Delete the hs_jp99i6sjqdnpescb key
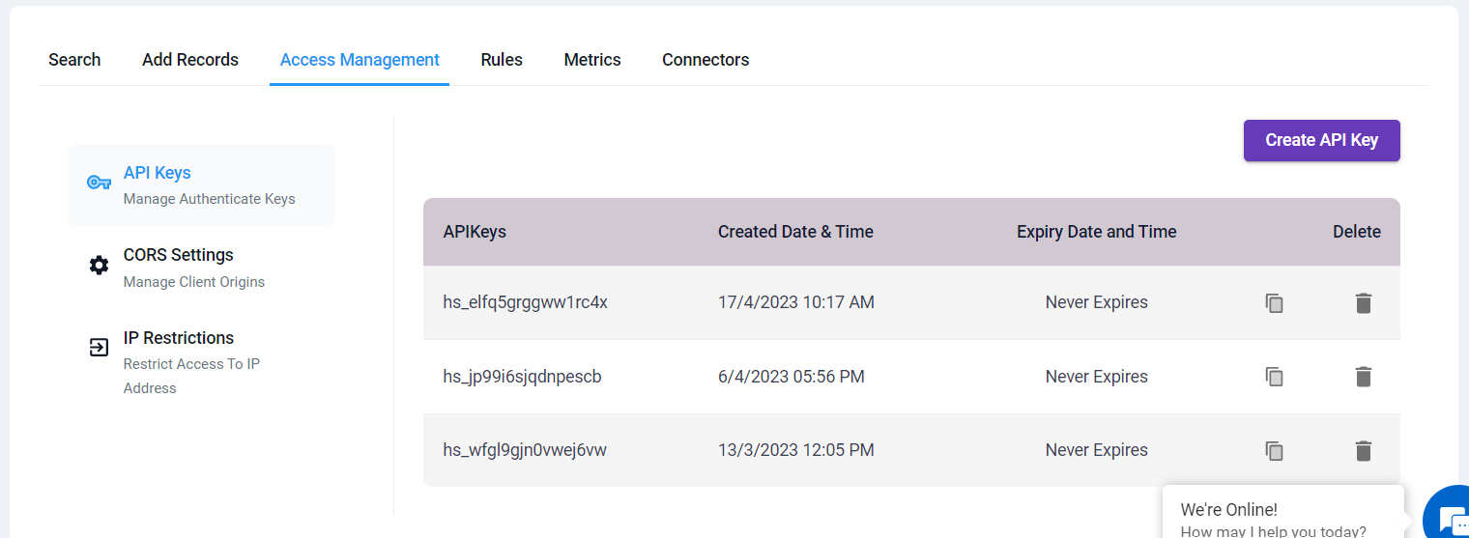1469x538 pixels. [x=1364, y=377]
